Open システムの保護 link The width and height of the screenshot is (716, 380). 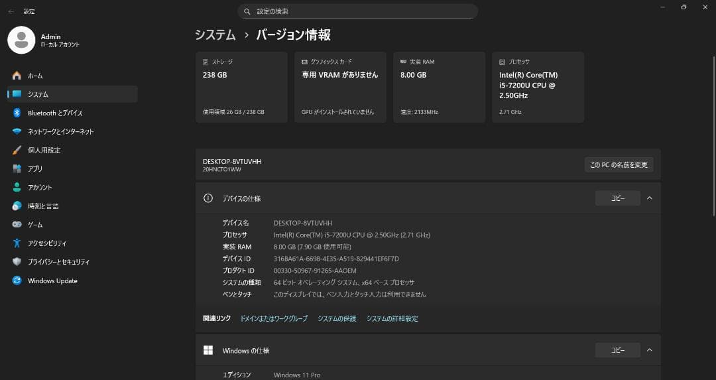337,318
